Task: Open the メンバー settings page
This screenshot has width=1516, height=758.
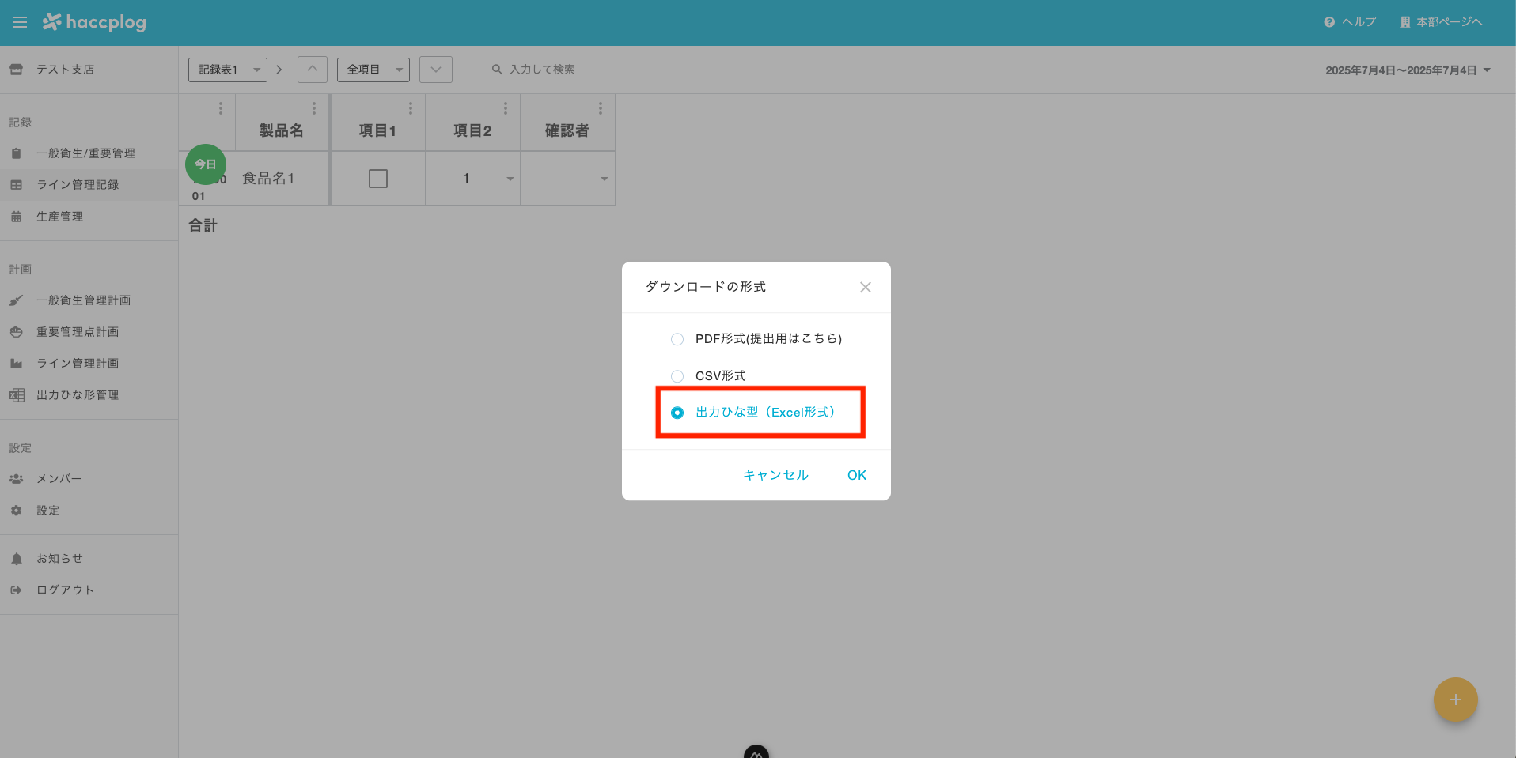Action: click(x=59, y=478)
